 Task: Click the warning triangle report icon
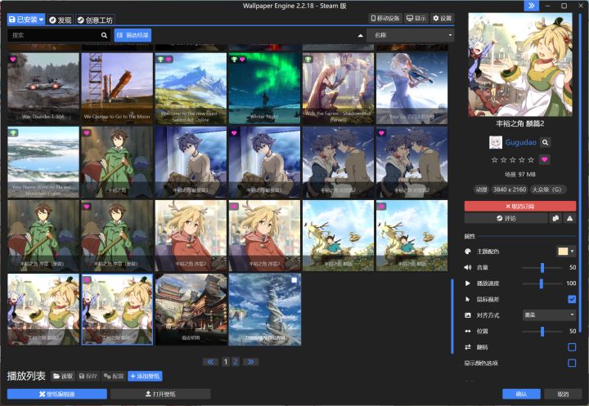pyautogui.click(x=570, y=219)
